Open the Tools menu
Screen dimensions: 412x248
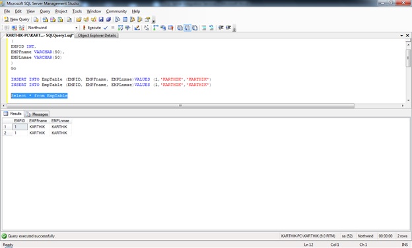click(77, 11)
